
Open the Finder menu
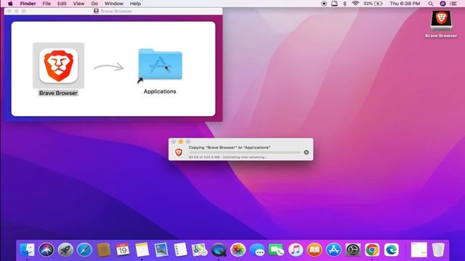28,4
